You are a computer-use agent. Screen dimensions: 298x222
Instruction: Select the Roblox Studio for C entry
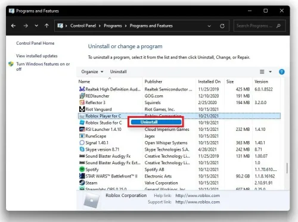point(104,123)
